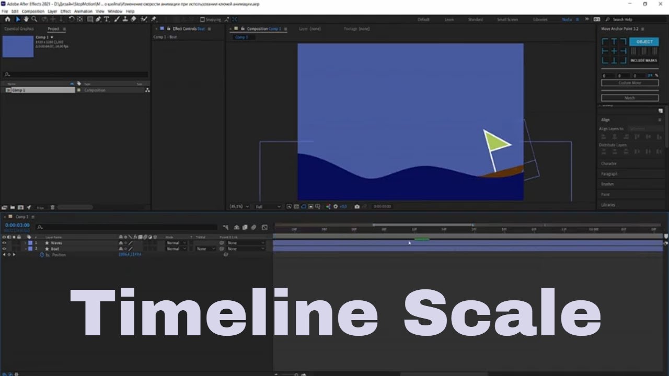Select the Hand tool
The width and height of the screenshot is (669, 376).
tap(26, 19)
